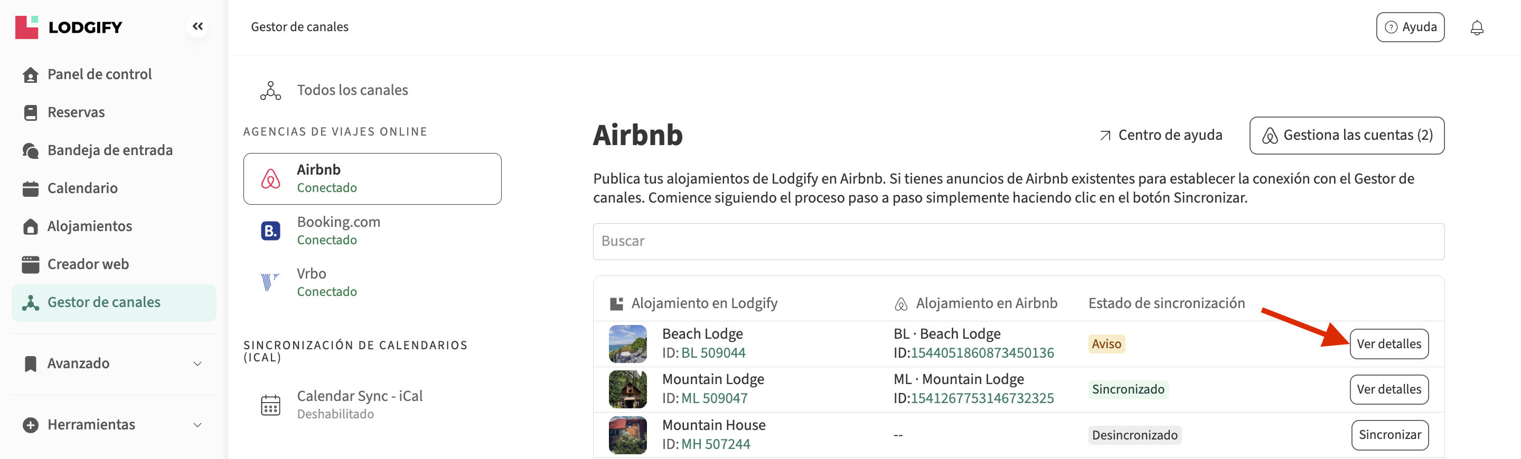Image resolution: width=1521 pixels, height=459 pixels.
Task: Click the Vrbo logo icon
Action: pyautogui.click(x=269, y=282)
